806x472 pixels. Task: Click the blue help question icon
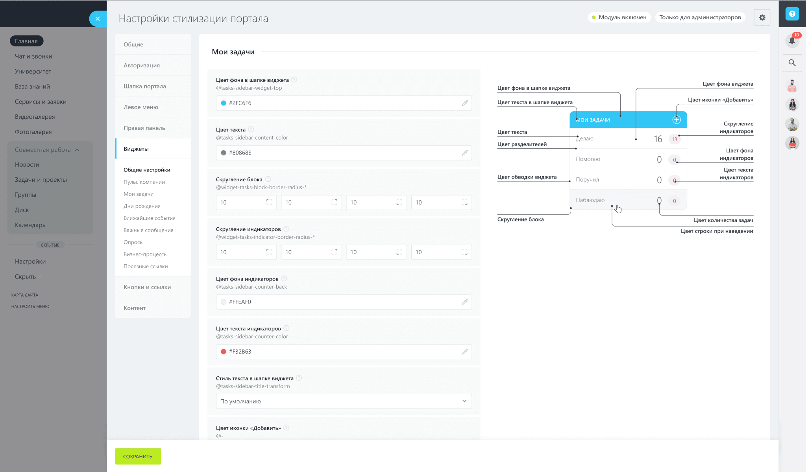pyautogui.click(x=792, y=14)
